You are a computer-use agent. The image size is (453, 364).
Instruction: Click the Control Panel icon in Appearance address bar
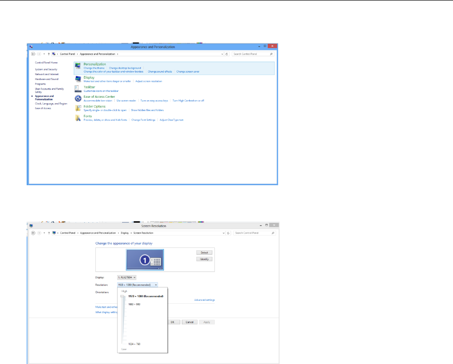(54, 54)
